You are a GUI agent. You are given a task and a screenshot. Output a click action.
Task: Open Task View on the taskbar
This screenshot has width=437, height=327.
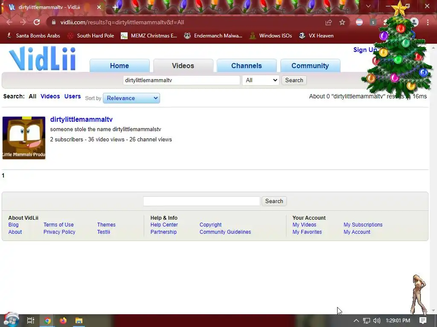[x=31, y=321]
